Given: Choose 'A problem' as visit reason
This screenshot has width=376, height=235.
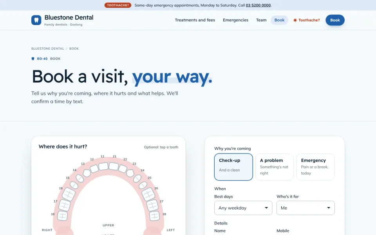Looking at the screenshot, I should coord(275,167).
